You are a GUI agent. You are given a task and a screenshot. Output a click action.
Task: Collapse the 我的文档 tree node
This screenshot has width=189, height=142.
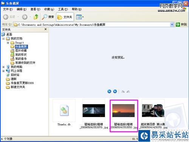(3, 39)
